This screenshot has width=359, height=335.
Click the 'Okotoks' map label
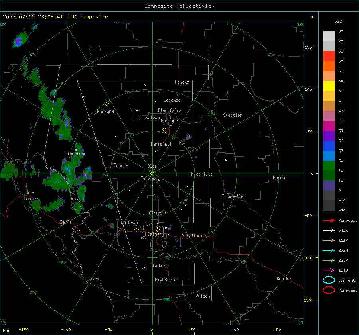pos(160,266)
